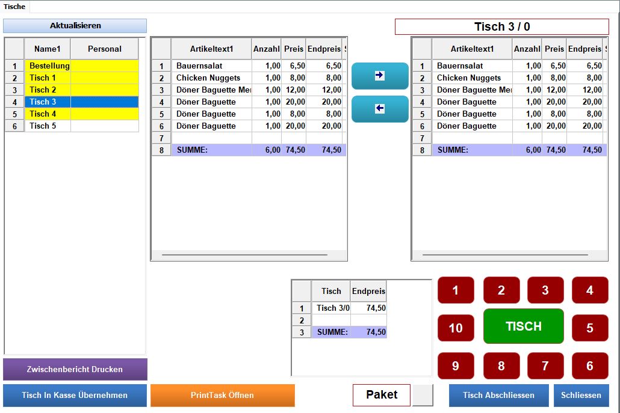
Task: Click the middle table's horizontal scrollbar
Action: point(249,255)
